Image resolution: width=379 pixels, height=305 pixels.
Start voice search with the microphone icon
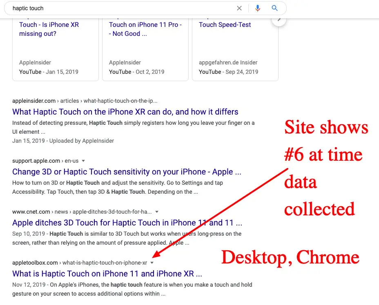[258, 8]
